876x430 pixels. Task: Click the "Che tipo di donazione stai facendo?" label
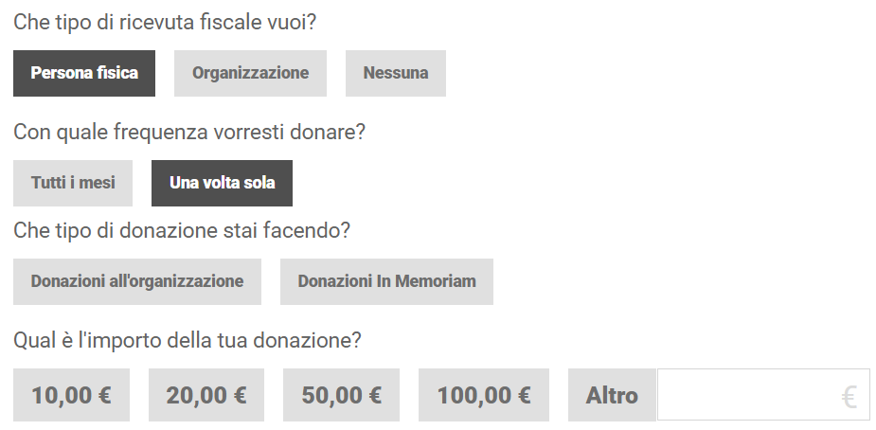click(182, 230)
